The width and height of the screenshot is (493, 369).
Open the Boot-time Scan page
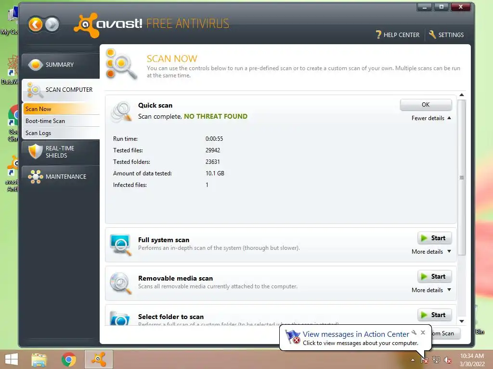(x=61, y=121)
